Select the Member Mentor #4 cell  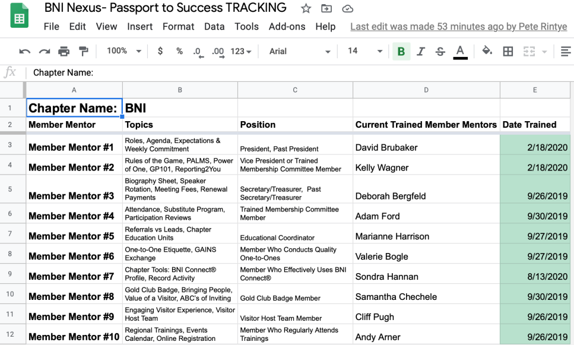[74, 213]
